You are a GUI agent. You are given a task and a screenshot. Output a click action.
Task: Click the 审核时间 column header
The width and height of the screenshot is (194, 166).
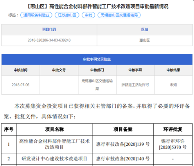point(21,70)
